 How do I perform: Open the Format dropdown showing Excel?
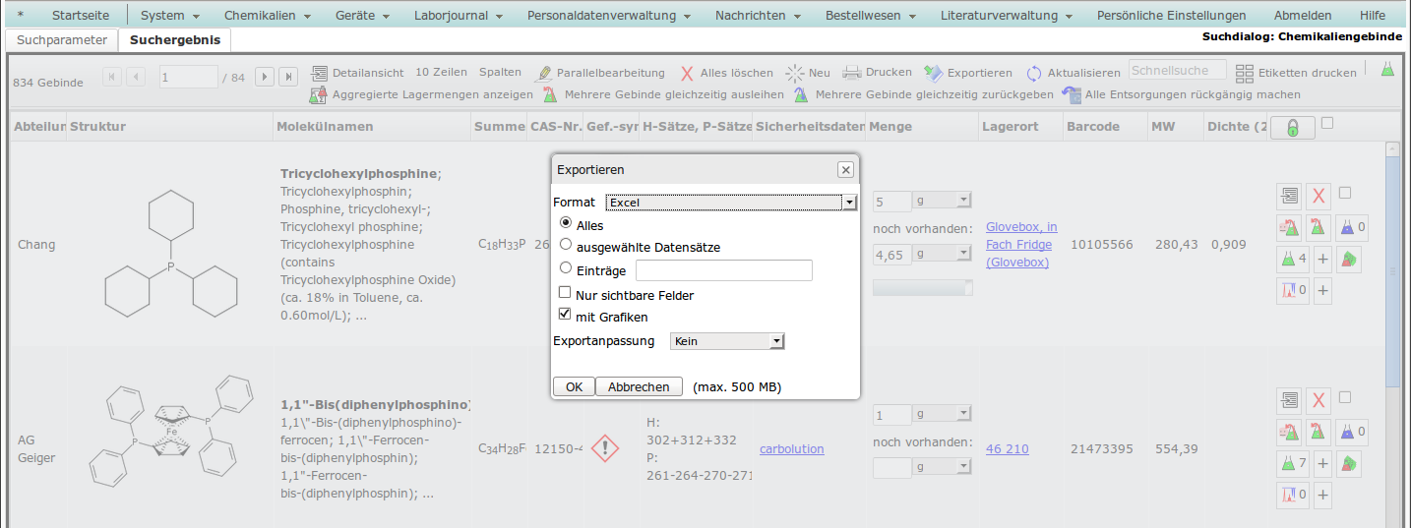731,203
